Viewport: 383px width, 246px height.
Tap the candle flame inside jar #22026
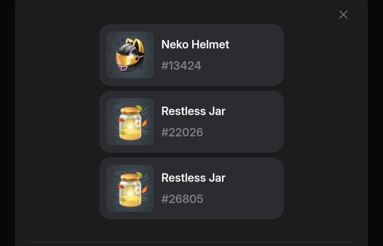[x=130, y=124]
